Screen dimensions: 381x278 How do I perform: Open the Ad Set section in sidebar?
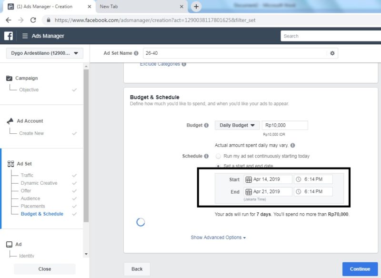tap(24, 164)
